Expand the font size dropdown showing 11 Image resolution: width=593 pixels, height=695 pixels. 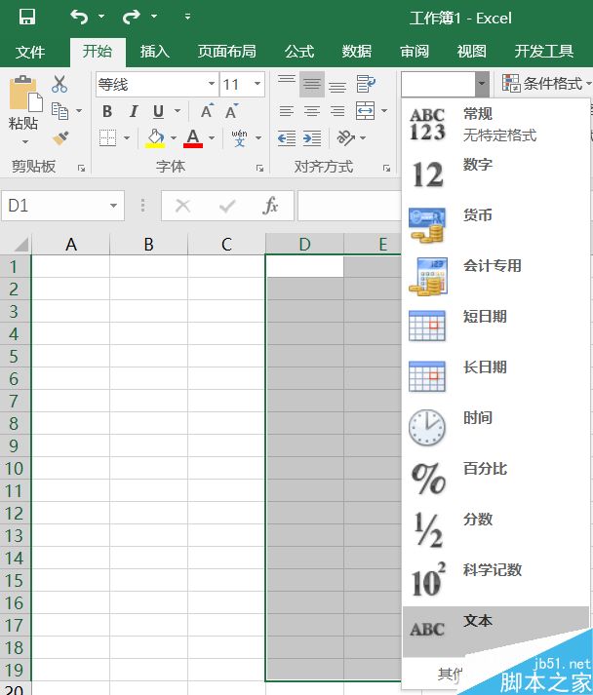point(257,84)
